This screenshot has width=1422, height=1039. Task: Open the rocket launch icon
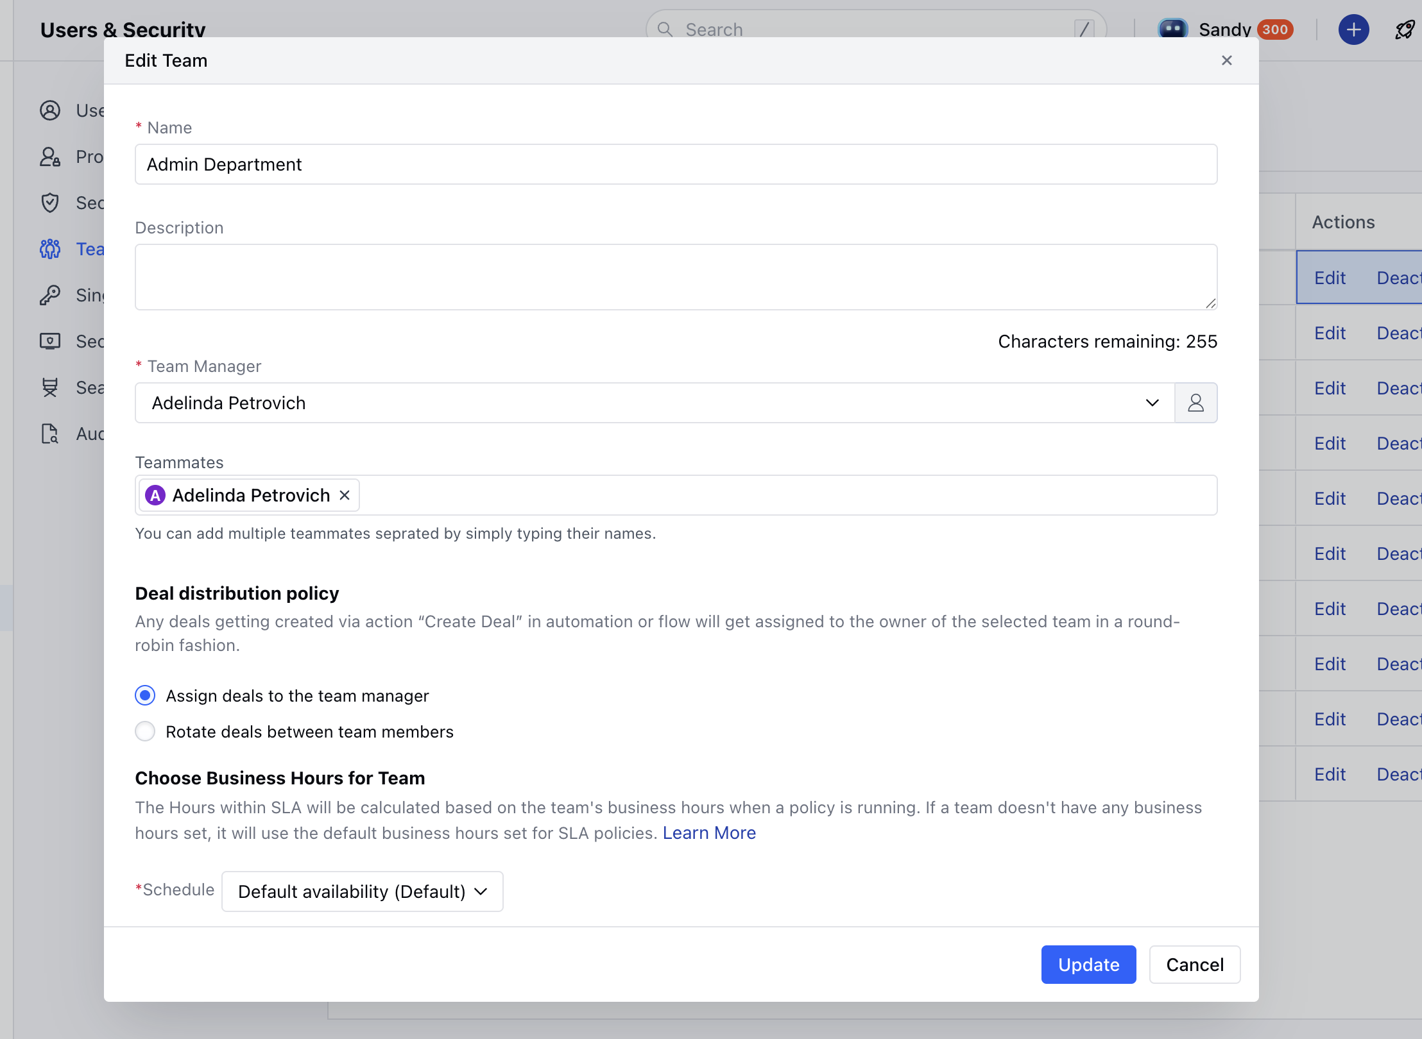[1405, 30]
